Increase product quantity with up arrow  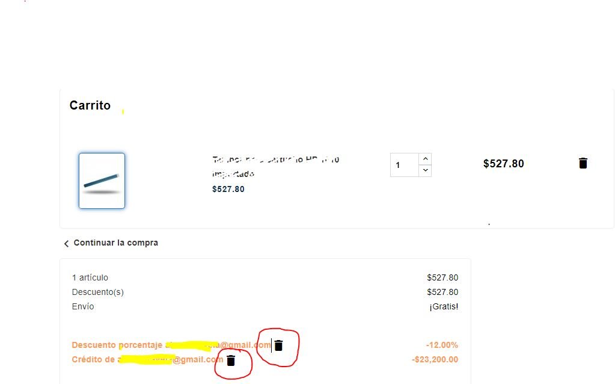pyautogui.click(x=425, y=159)
